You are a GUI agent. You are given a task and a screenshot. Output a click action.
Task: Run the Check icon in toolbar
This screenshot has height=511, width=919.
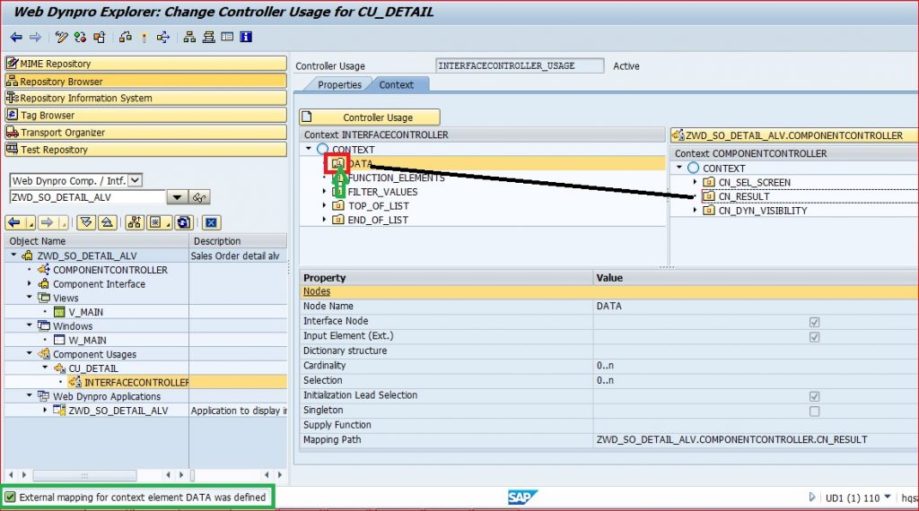(125, 38)
